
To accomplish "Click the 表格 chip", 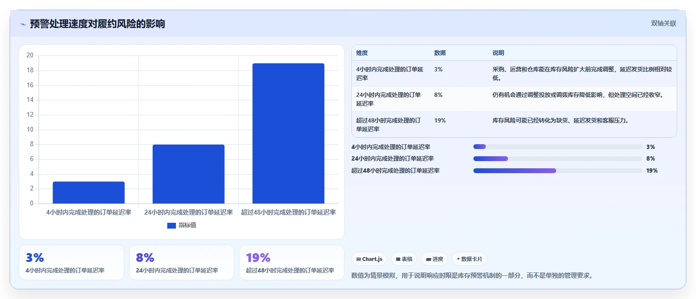I will (404, 259).
